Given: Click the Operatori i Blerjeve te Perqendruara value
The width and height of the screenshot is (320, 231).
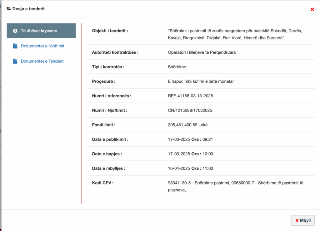Looking at the screenshot, I should (x=202, y=52).
